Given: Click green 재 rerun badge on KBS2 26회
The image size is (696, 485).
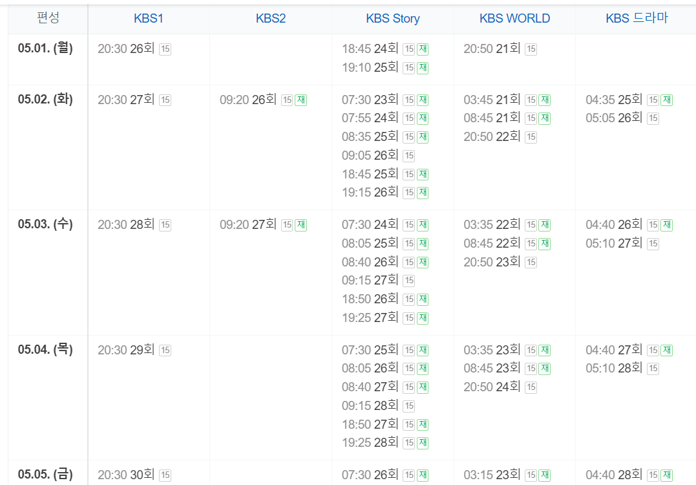Looking at the screenshot, I should (x=301, y=100).
